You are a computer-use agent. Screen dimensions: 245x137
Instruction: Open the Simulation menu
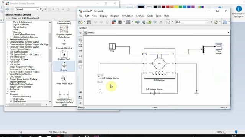pos(127,16)
